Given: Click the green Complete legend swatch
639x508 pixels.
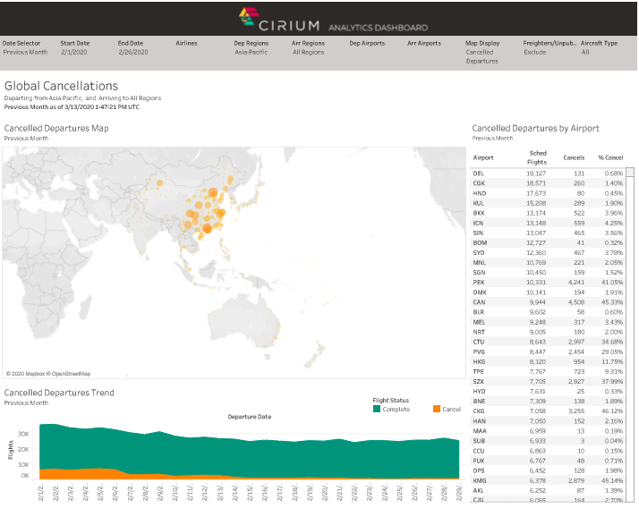Looking at the screenshot, I should 377,409.
